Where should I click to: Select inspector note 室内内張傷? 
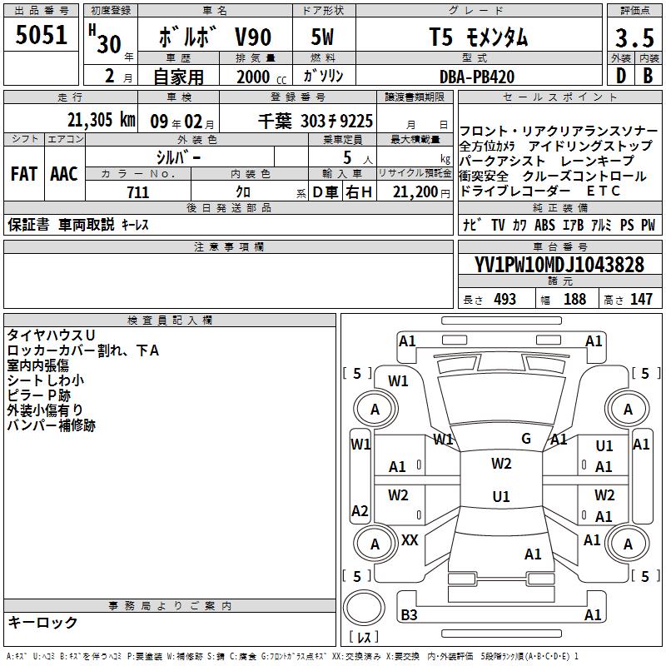click(37, 365)
